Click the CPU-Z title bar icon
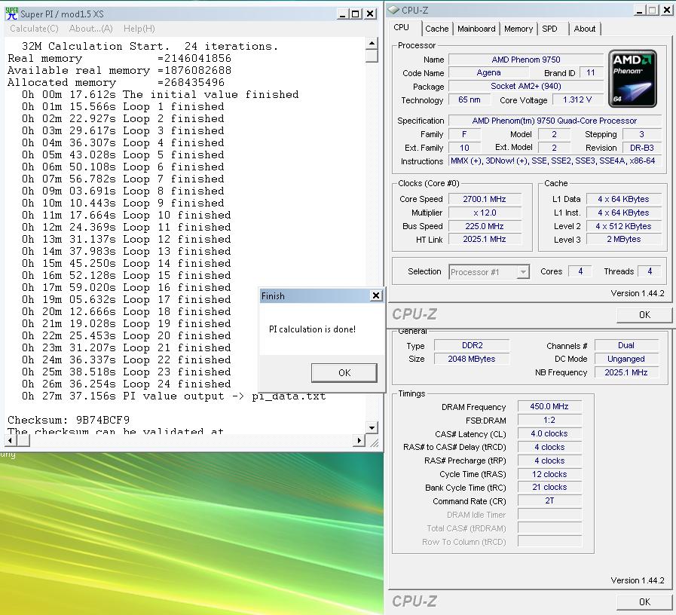 click(393, 10)
